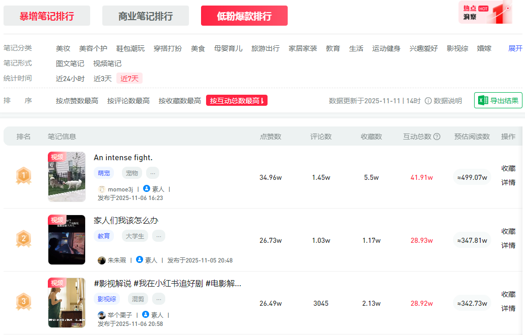Switch to the 商业笔记排行 tab
This screenshot has height=335, width=525.
click(x=146, y=16)
